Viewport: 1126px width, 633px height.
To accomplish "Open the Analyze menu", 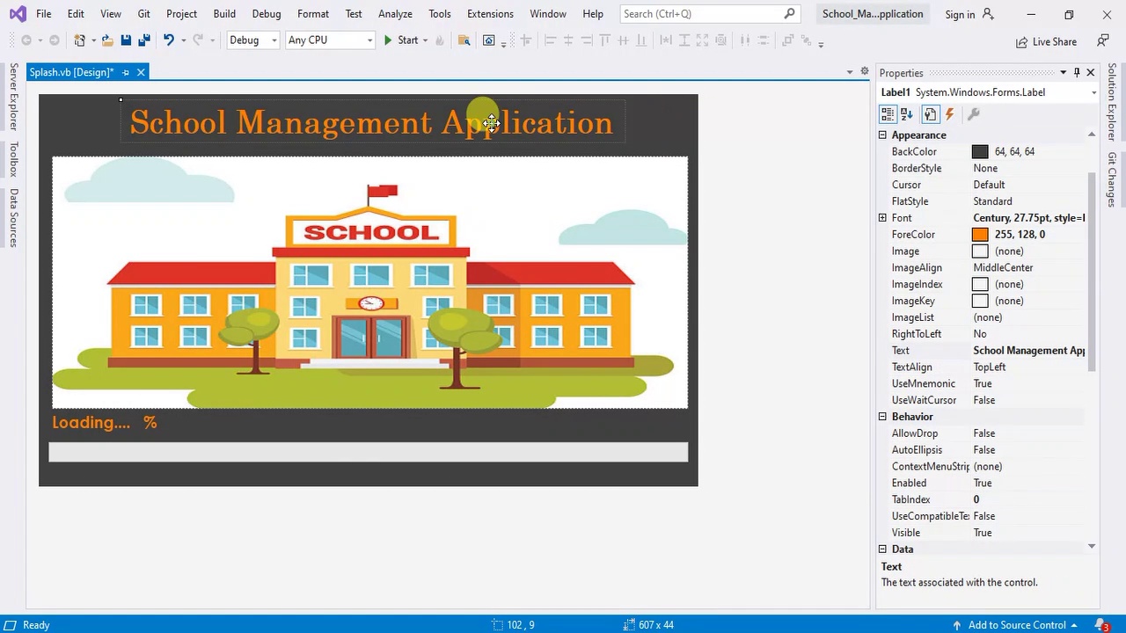I will (395, 14).
